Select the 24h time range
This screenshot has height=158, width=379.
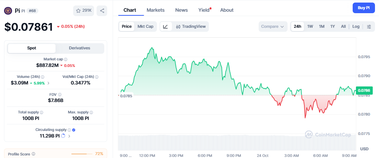click(x=297, y=27)
